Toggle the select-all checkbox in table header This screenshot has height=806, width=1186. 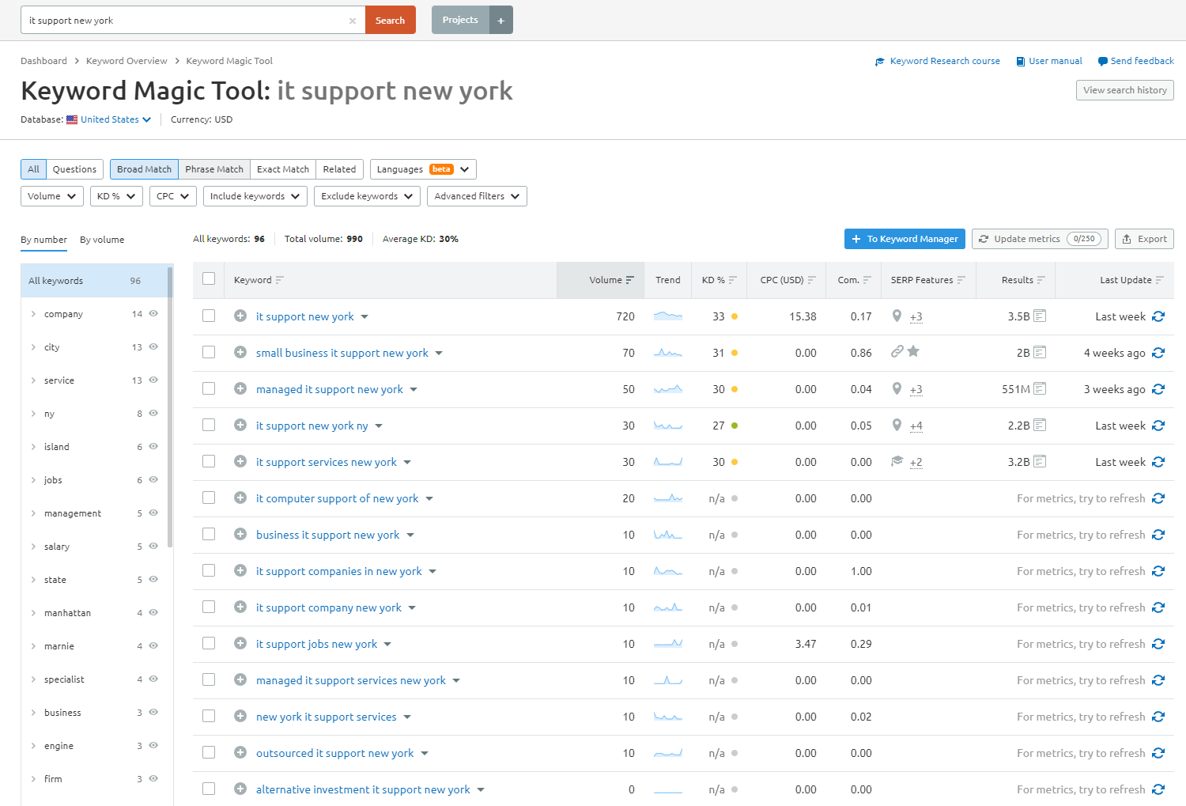point(209,279)
